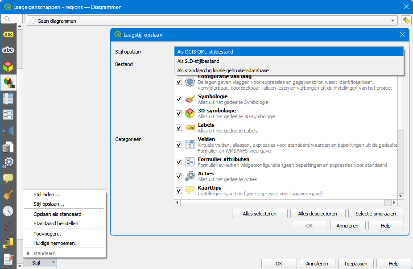413x269 pixels.
Task: Open the Fields tab icon in sidebar
Action: (8, 99)
